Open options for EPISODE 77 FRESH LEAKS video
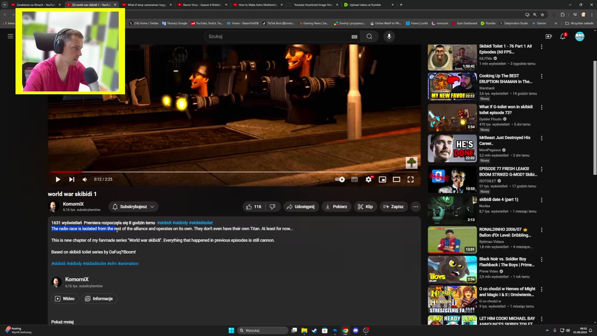The image size is (597, 336). [x=541, y=169]
